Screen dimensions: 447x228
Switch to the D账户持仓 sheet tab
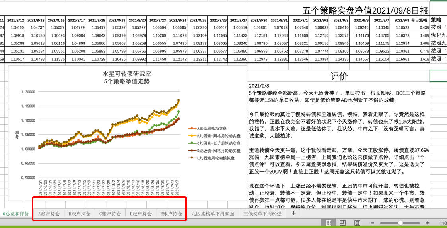[140, 213]
